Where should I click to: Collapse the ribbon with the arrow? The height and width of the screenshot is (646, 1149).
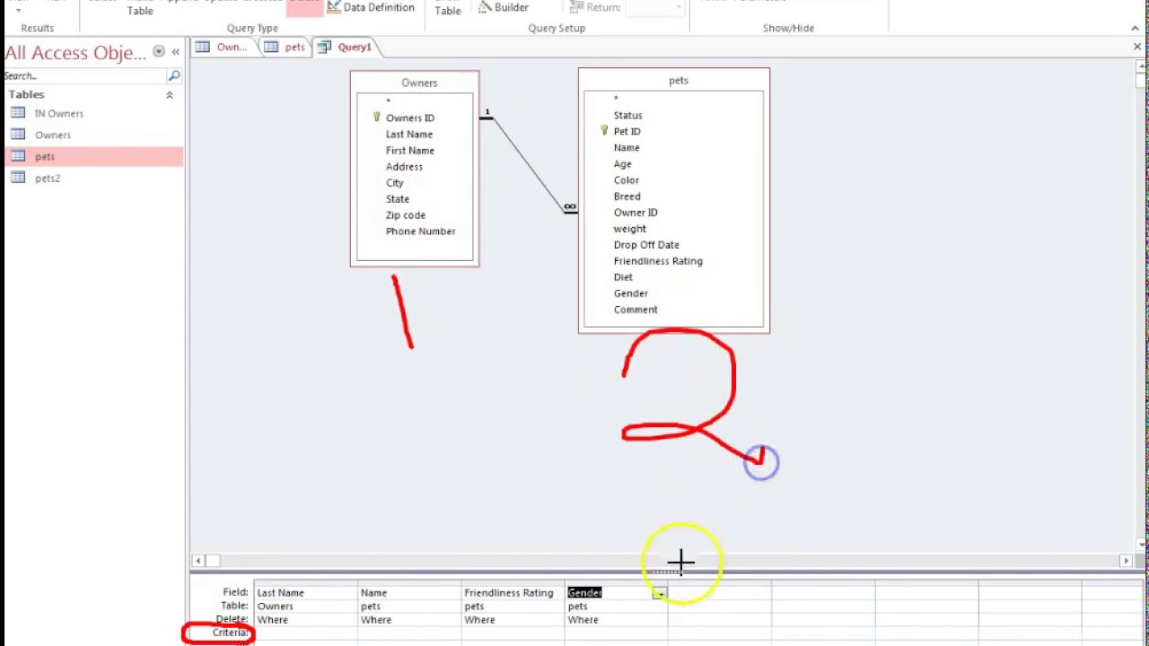click(1136, 28)
